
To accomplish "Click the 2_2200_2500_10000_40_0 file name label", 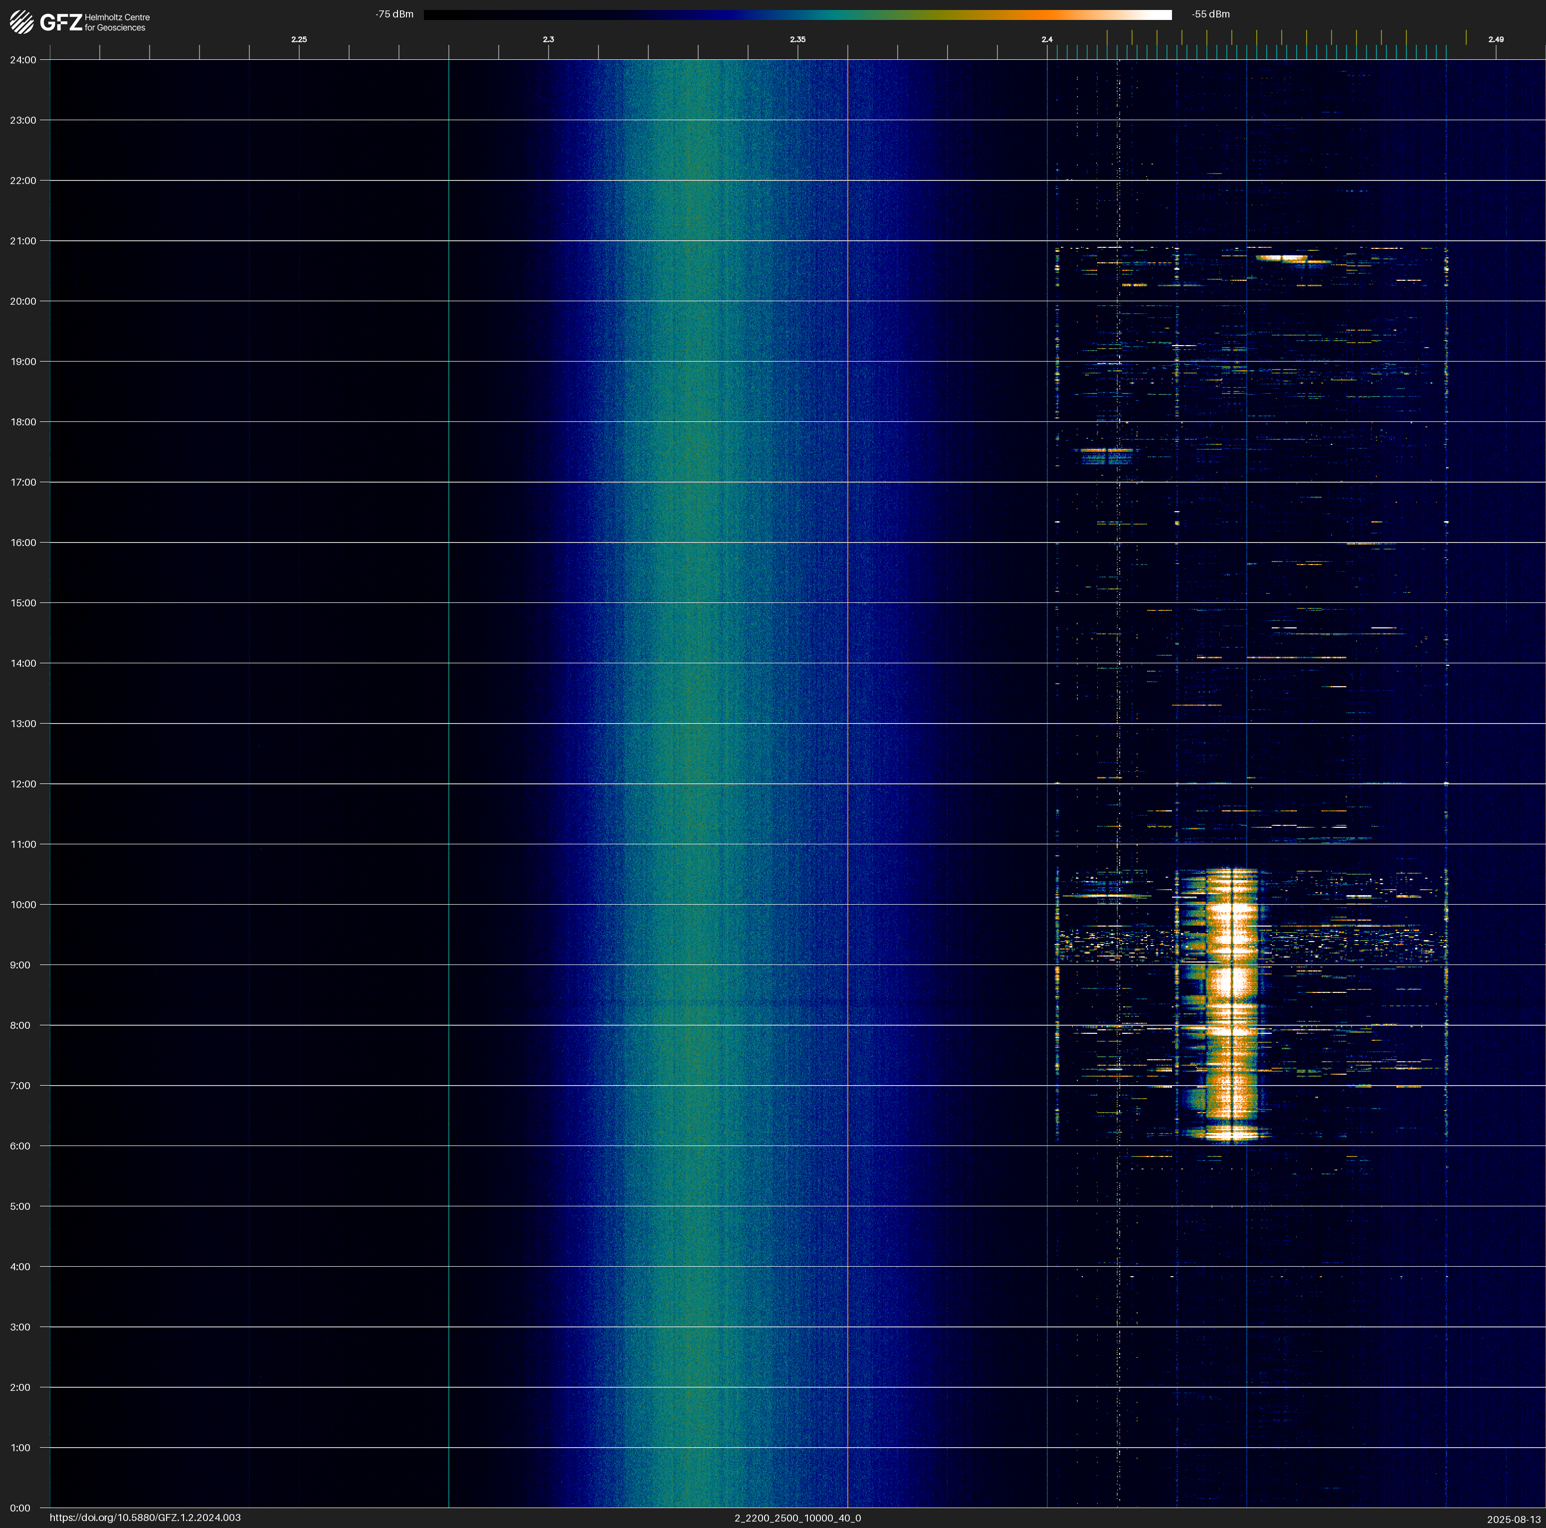I will pyautogui.click(x=797, y=1518).
